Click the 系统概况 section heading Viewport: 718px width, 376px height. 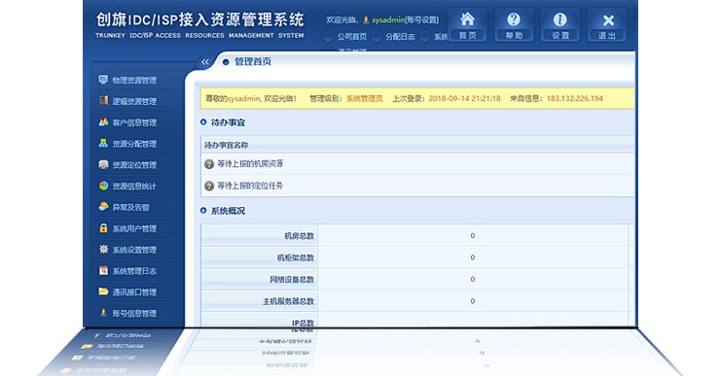228,211
